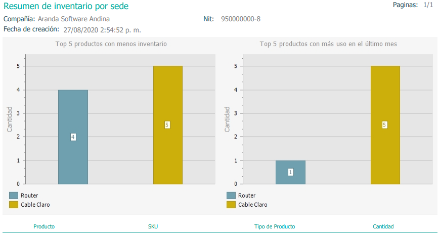Click the blue Router bar in usage chart
439x234 pixels.
pyautogui.click(x=290, y=172)
